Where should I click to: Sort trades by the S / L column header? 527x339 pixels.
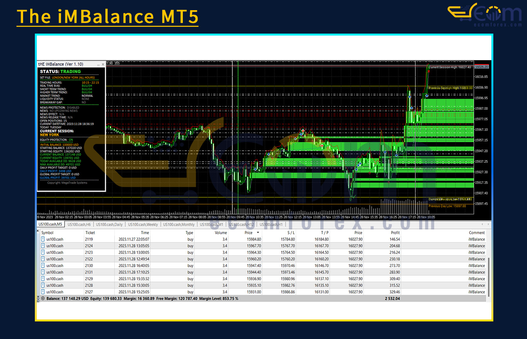pos(290,233)
